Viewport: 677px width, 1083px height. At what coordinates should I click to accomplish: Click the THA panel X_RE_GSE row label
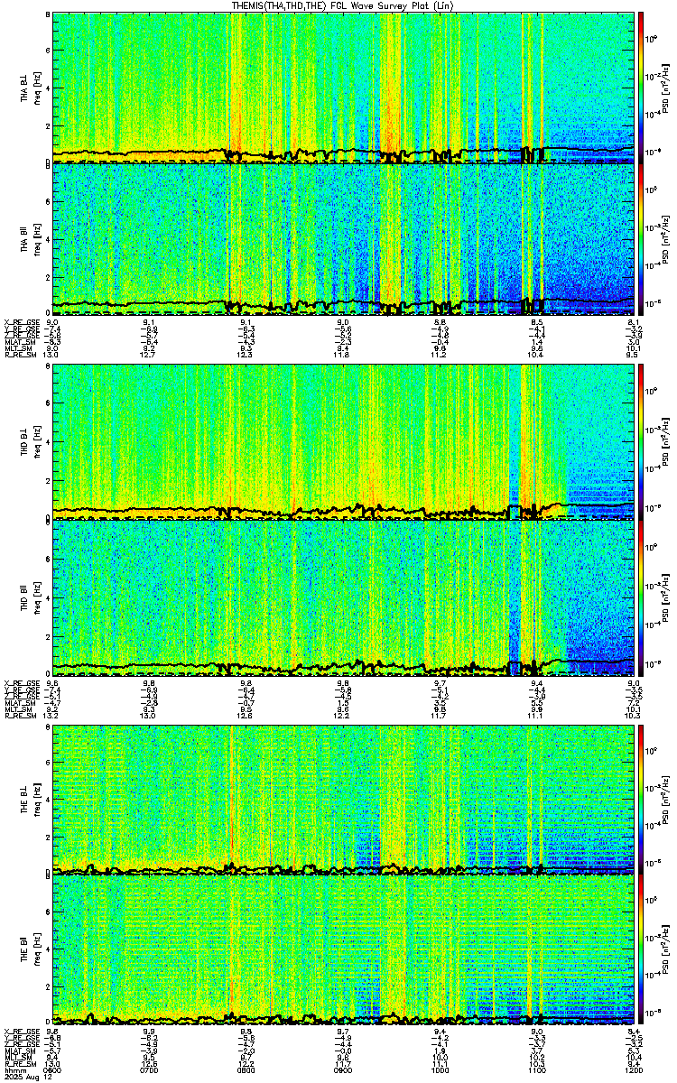click(20, 321)
